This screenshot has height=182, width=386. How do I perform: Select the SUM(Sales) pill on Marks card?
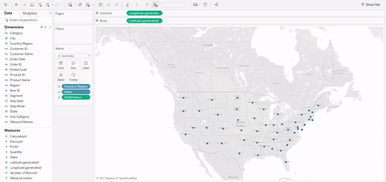click(76, 97)
